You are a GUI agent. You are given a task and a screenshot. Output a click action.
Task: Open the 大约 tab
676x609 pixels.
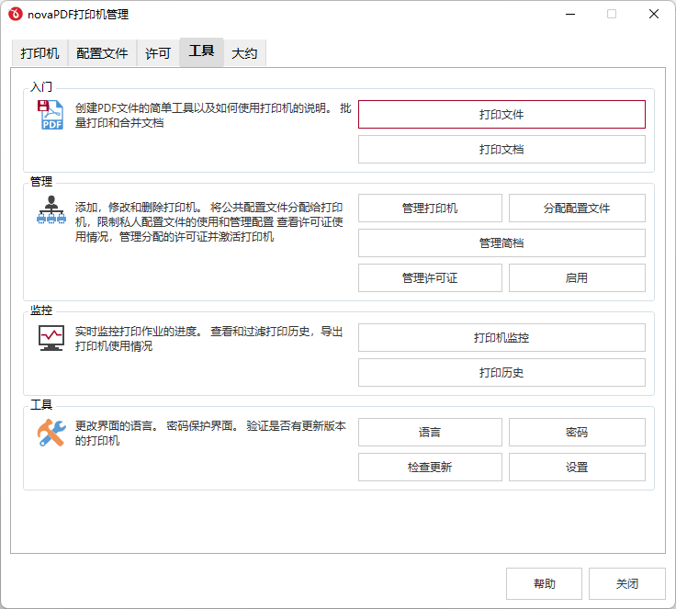tap(244, 53)
